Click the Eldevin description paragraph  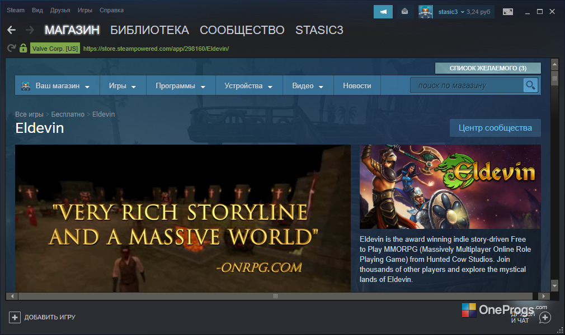(x=445, y=259)
